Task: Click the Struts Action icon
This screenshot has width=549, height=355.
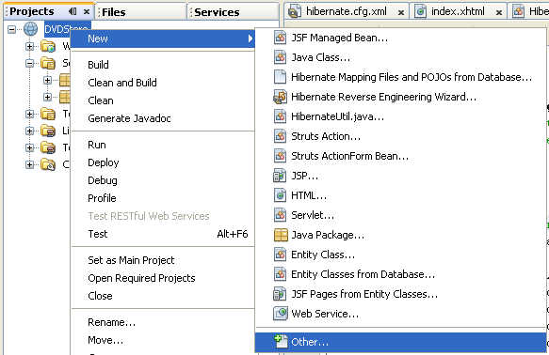Action: (280, 136)
